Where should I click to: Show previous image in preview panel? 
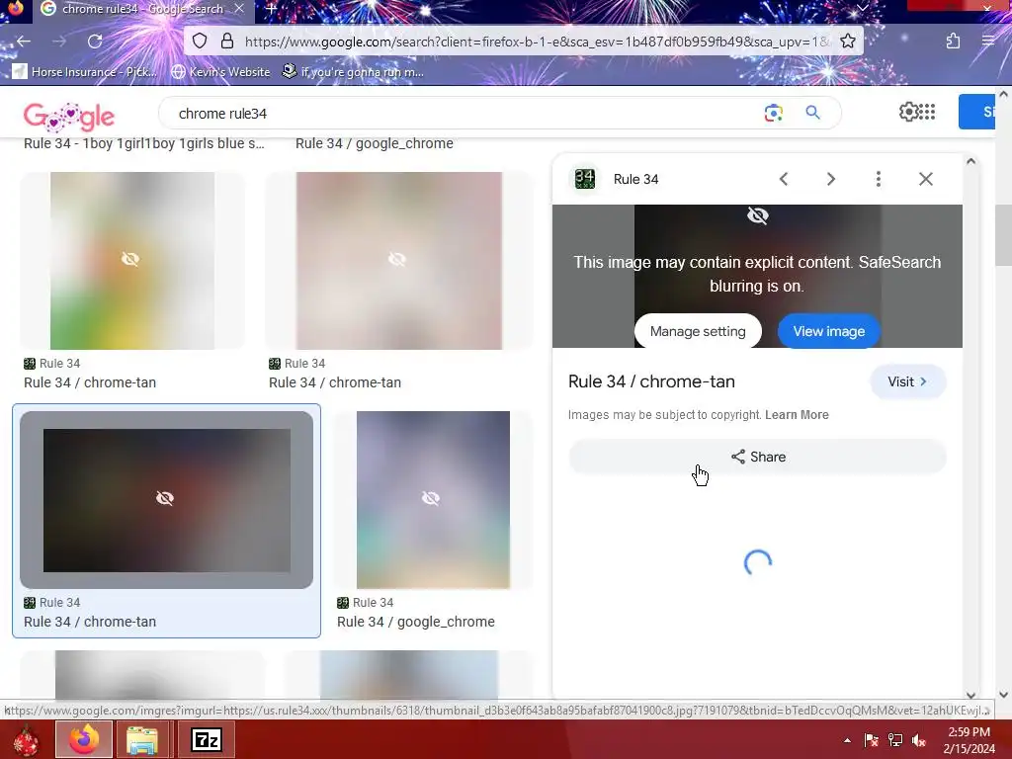point(784,179)
